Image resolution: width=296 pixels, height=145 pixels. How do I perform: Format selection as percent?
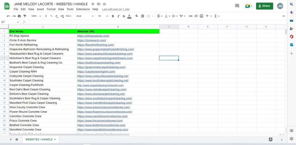pos(51,16)
